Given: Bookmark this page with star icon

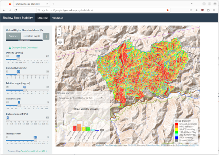Looking at the screenshot, I should tap(168, 10).
